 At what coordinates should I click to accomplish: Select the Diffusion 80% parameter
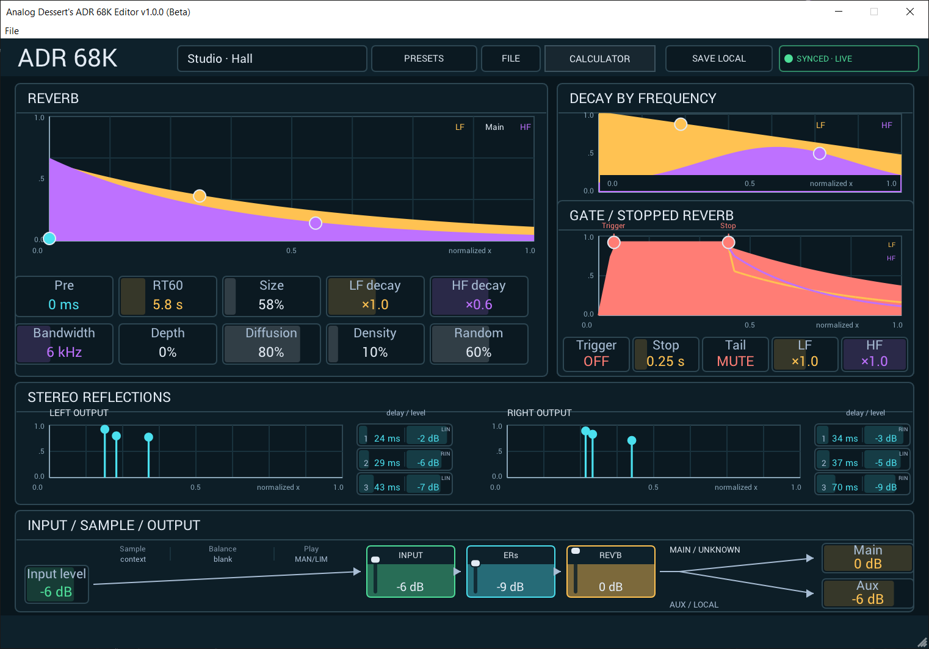pyautogui.click(x=272, y=343)
